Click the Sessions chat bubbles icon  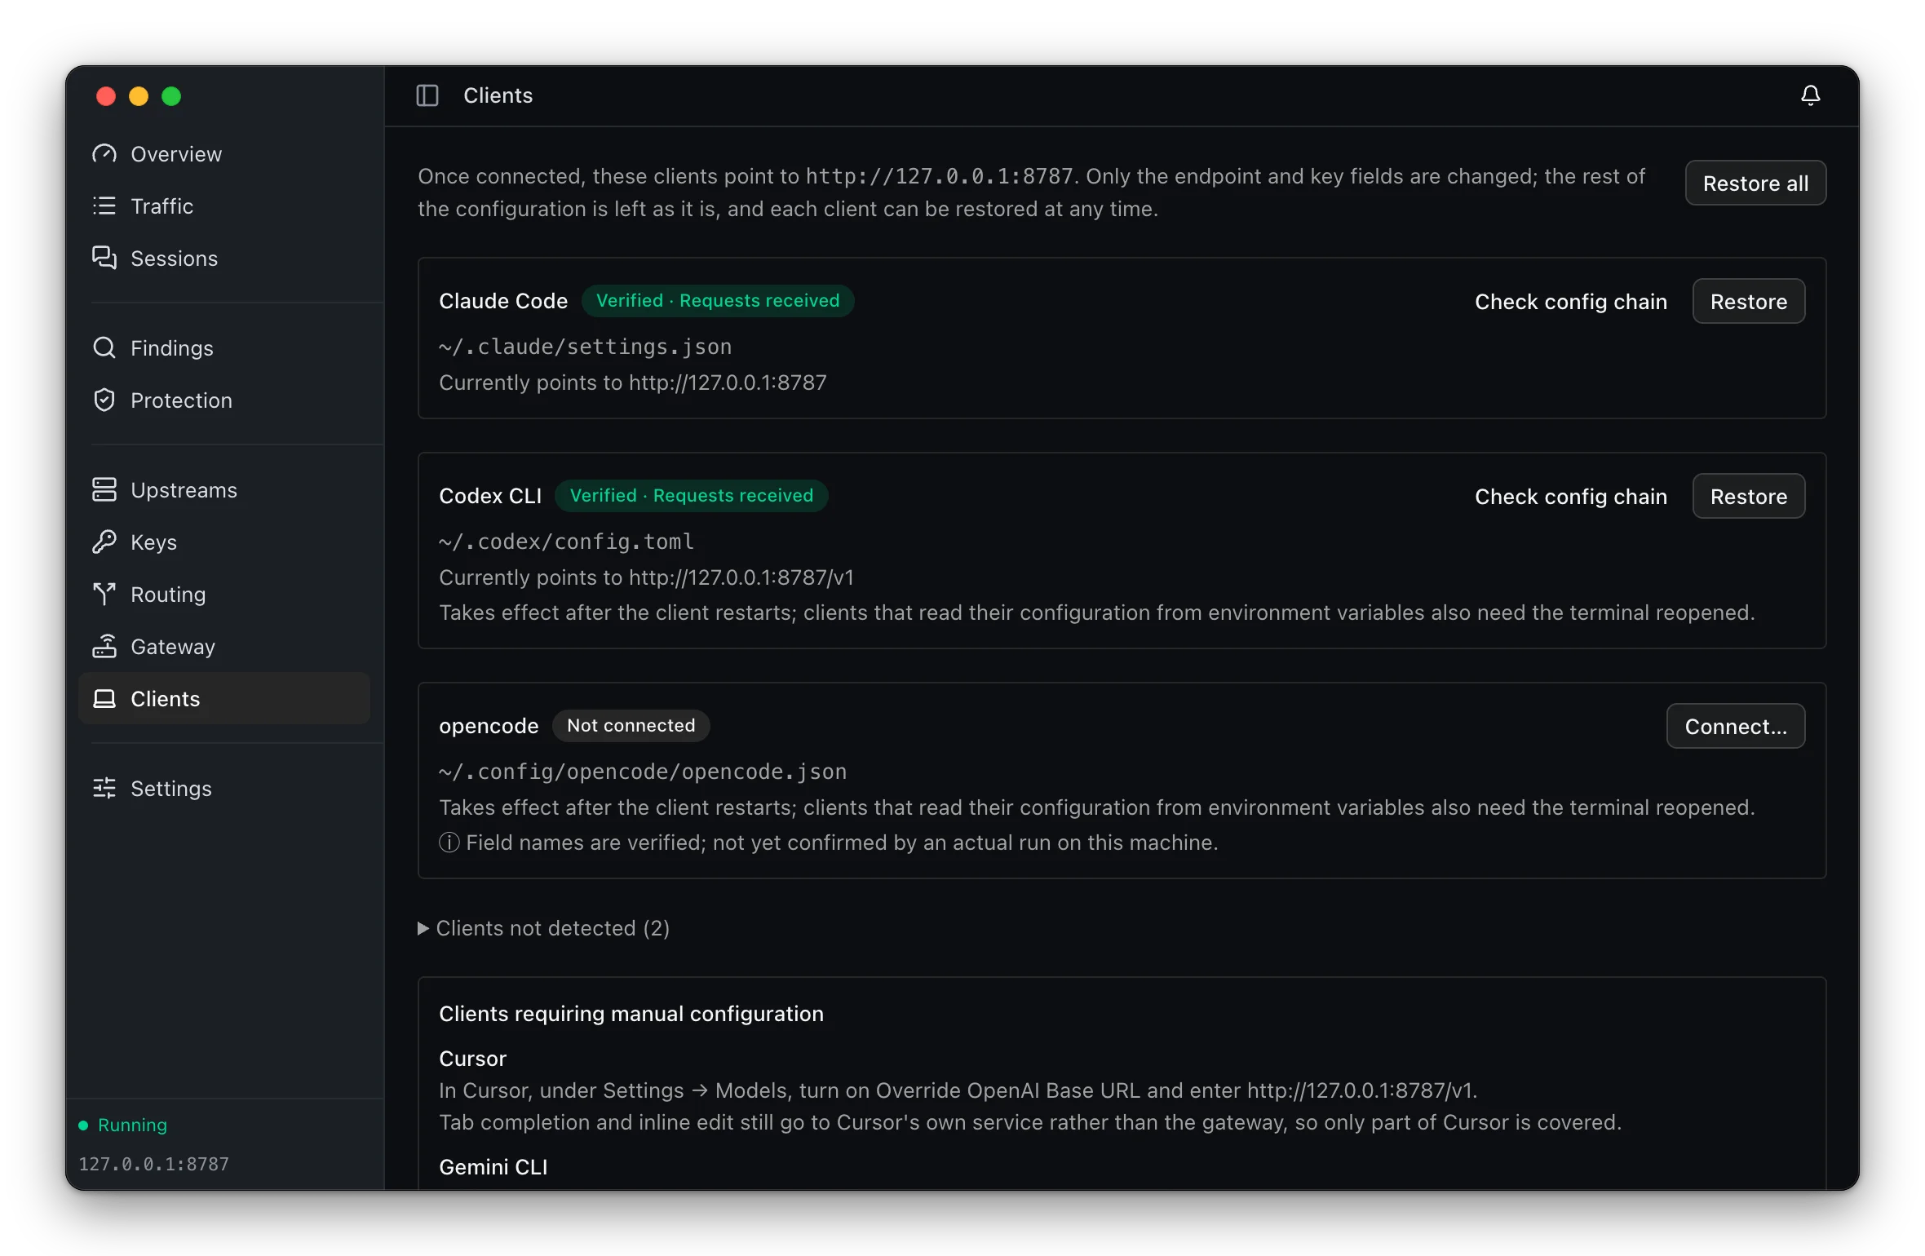click(104, 259)
